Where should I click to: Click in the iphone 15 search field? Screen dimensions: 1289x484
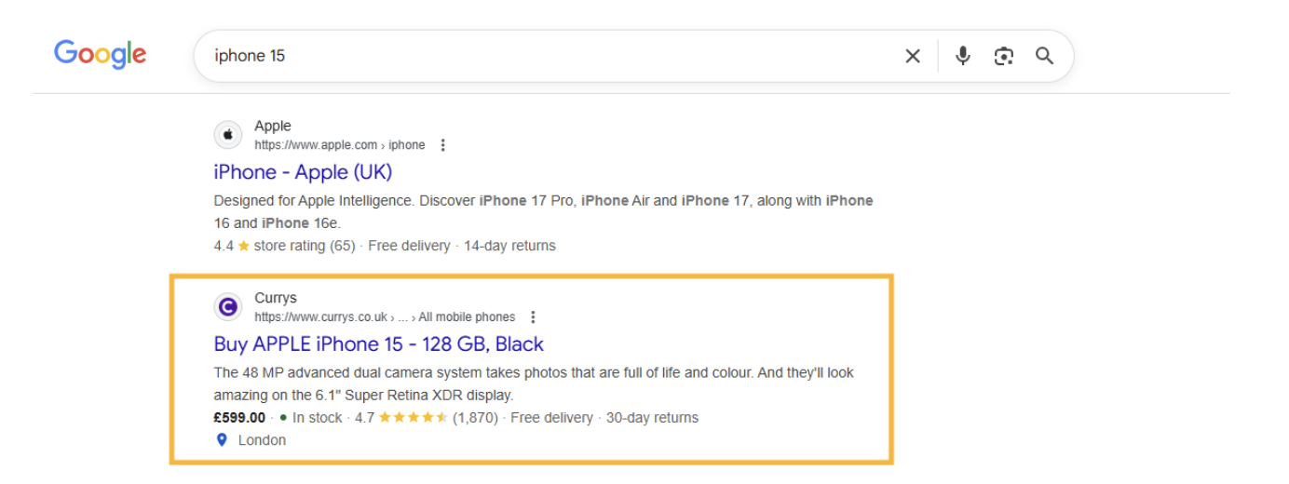pos(540,56)
